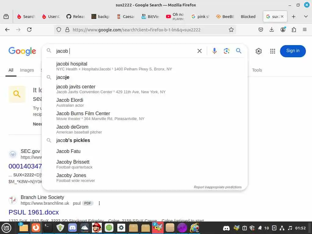Open more options for Branch Line result
Image resolution: width=312 pixels, height=234 pixels.
99,203
